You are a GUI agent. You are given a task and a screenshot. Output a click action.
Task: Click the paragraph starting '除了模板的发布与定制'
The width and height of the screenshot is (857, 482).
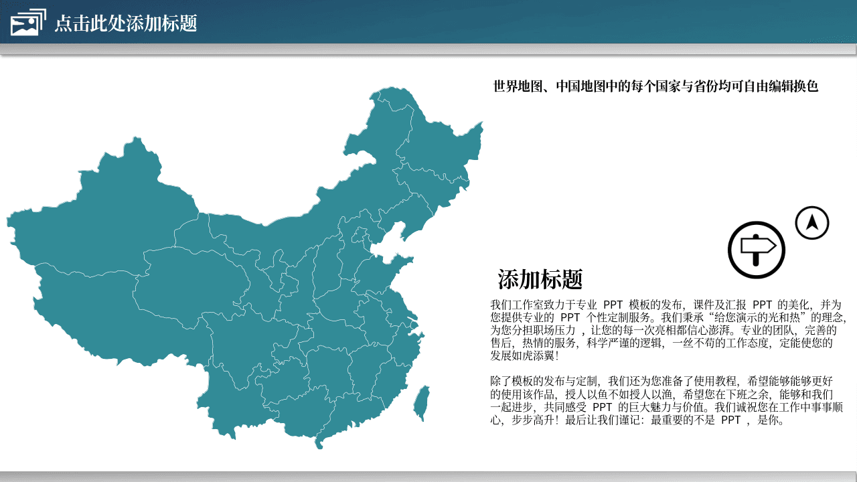tap(666, 401)
